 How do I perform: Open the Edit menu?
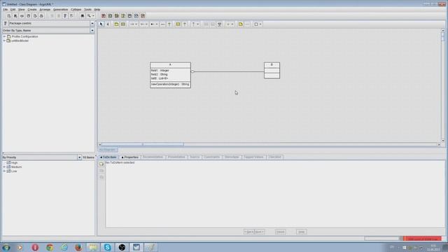click(13, 9)
